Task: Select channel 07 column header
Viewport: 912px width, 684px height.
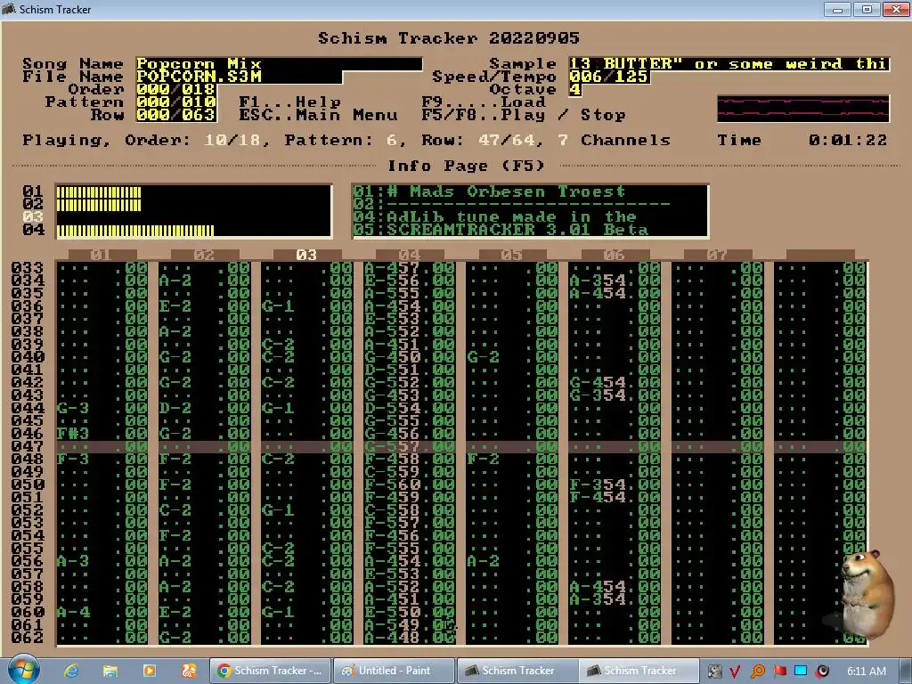Action: [717, 256]
